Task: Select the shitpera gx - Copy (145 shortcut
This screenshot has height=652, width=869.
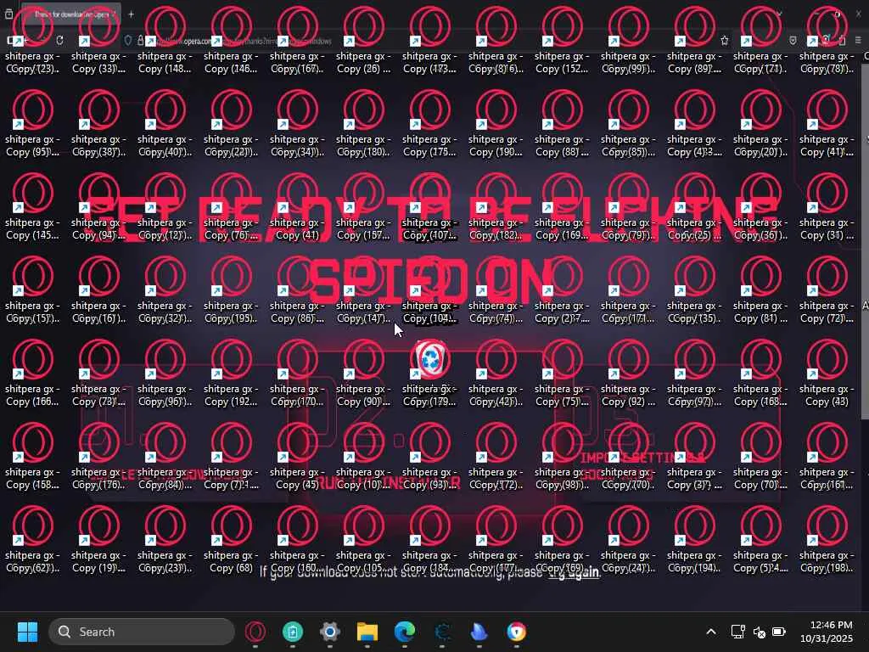Action: pyautogui.click(x=32, y=206)
